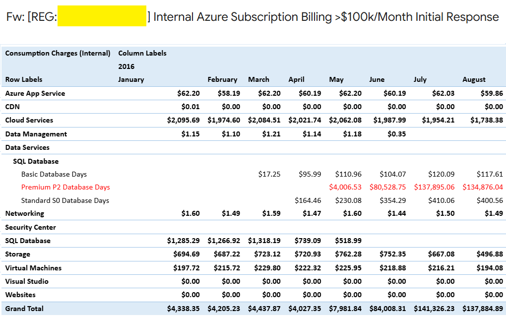Select the '2016' year label
The height and width of the screenshot is (318, 506).
click(126, 66)
